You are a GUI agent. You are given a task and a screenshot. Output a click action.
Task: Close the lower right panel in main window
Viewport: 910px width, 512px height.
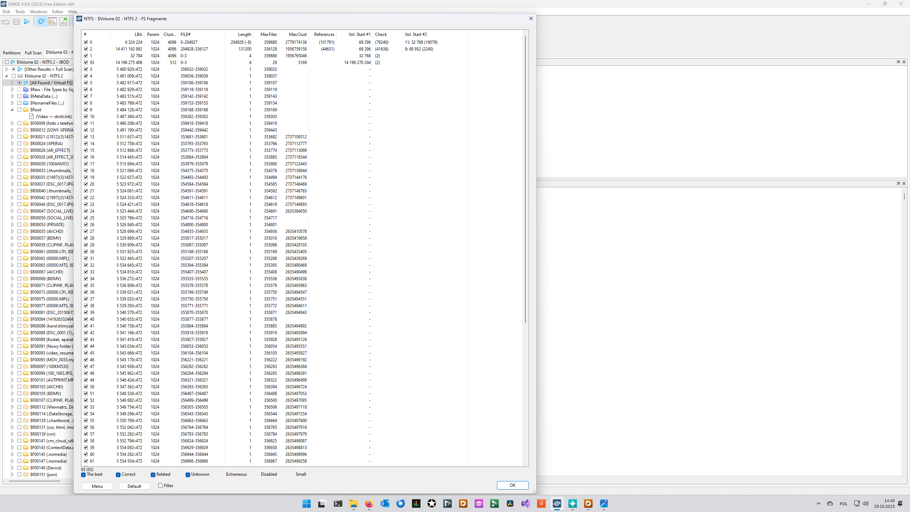click(x=904, y=183)
